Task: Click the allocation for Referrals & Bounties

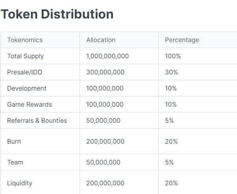Action: tap(103, 120)
